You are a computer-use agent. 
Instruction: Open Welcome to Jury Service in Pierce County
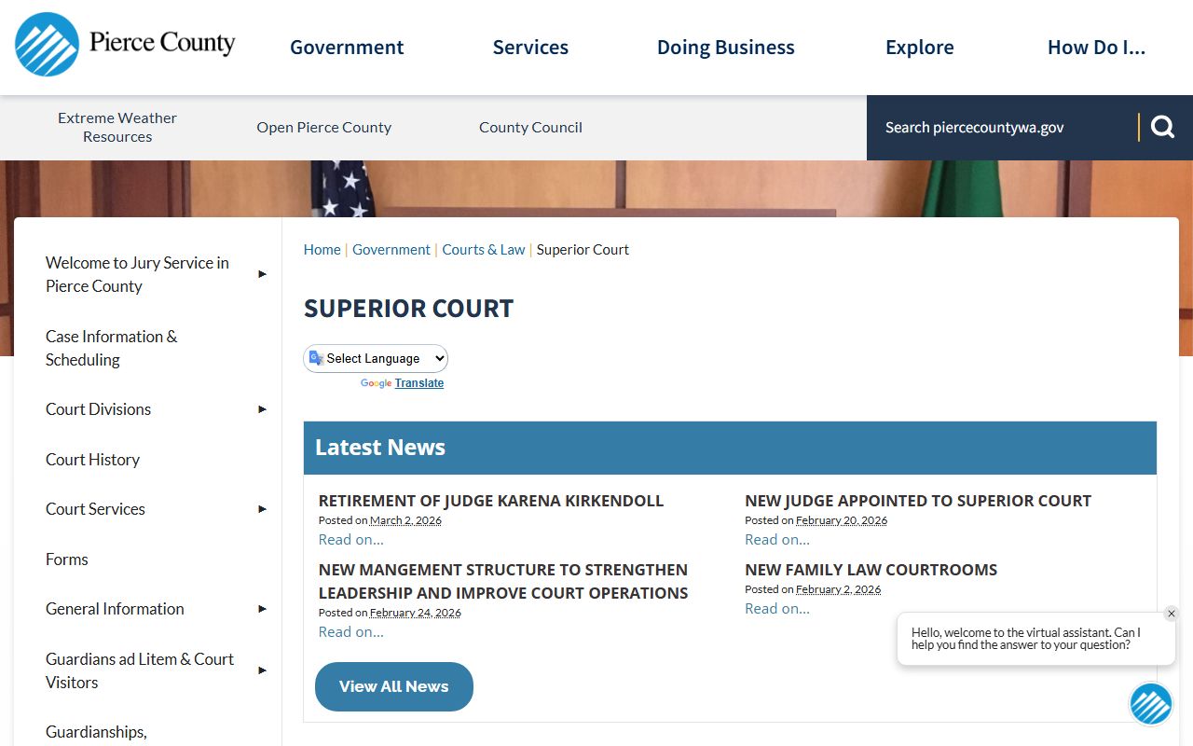[x=137, y=274]
